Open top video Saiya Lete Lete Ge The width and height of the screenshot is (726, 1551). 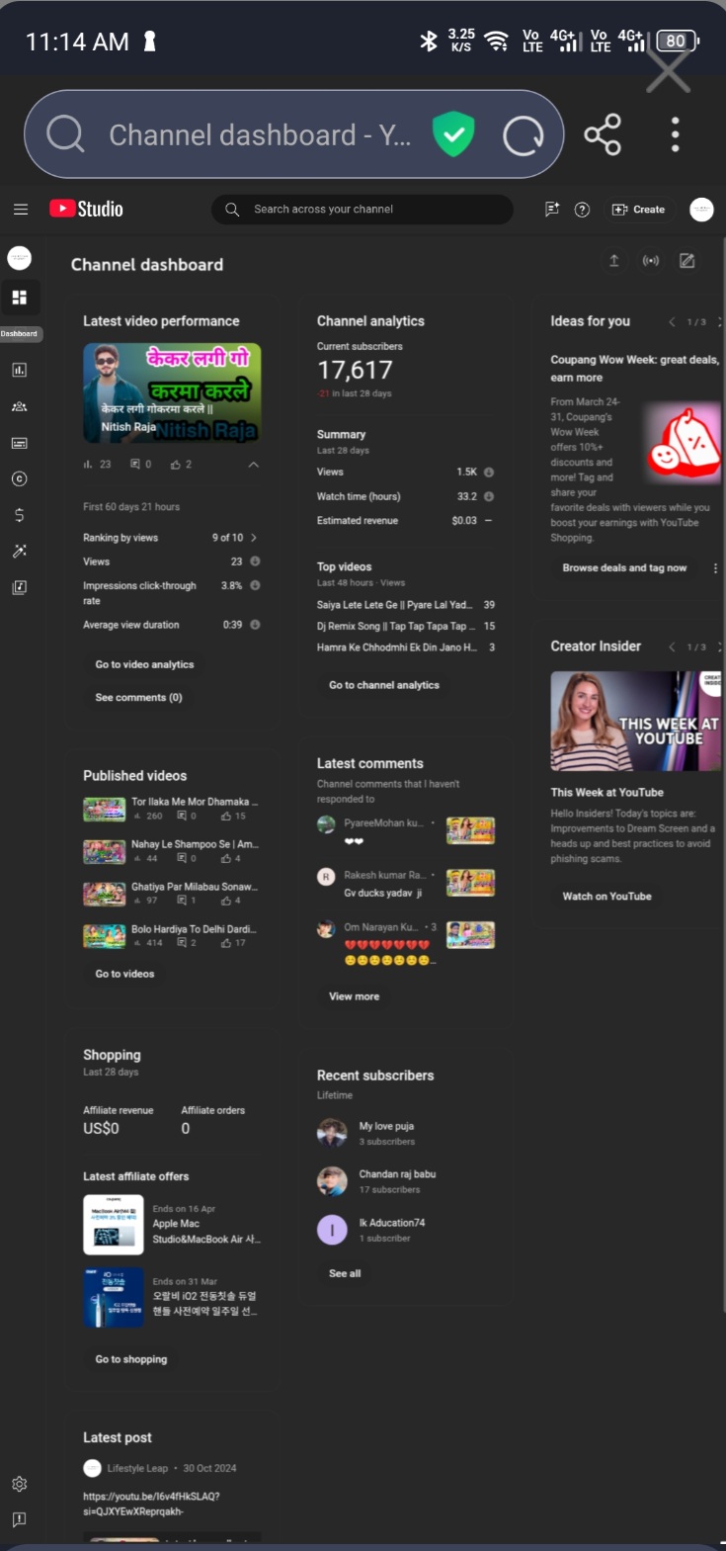tap(405, 605)
